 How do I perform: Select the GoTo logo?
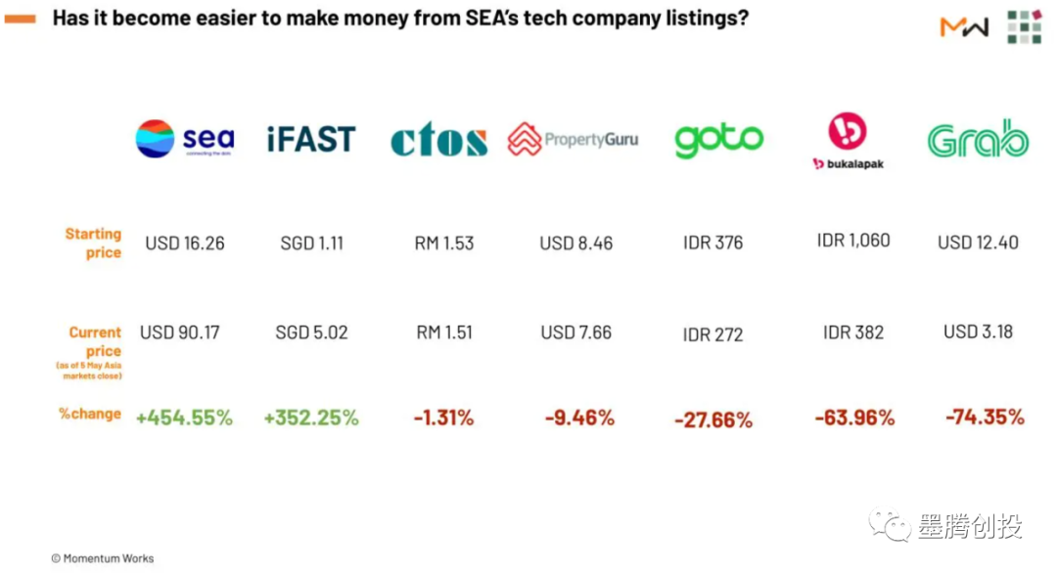(718, 140)
